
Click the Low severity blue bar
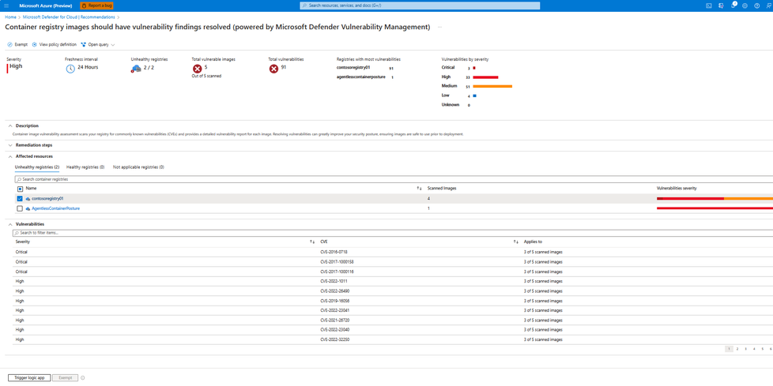(x=474, y=96)
